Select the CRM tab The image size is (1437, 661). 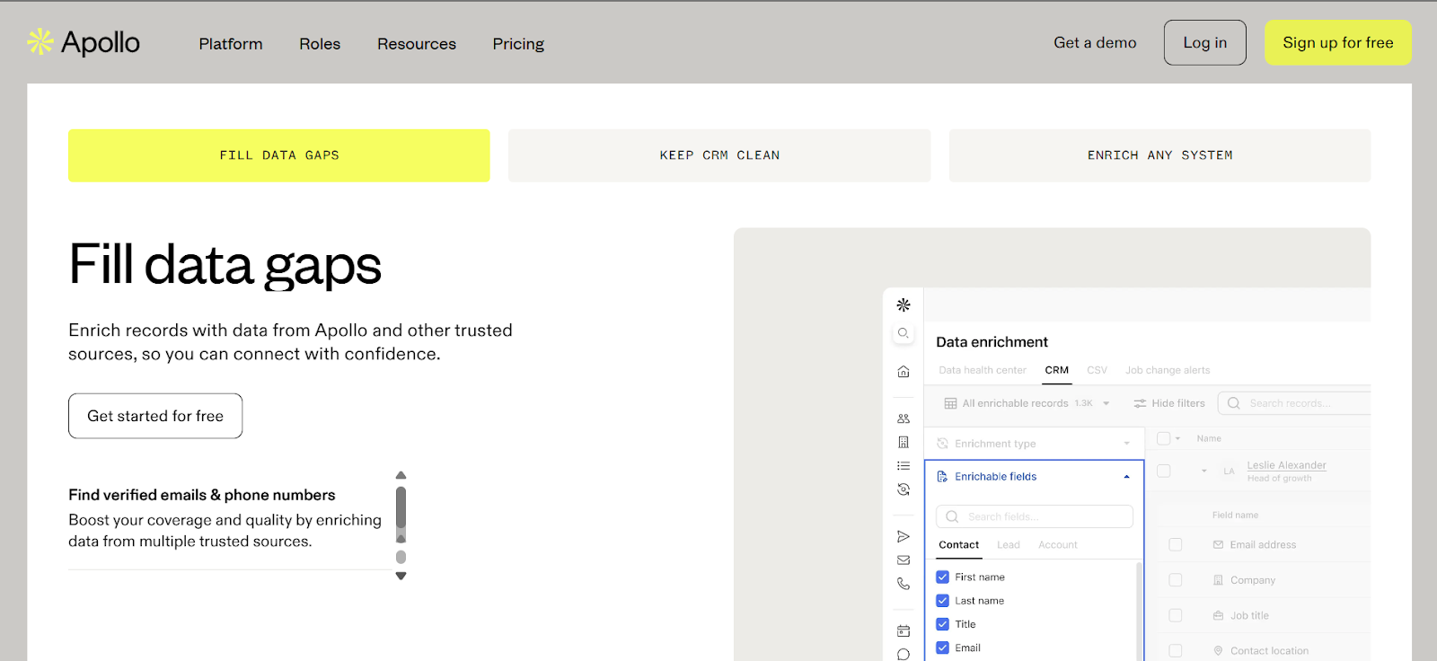[x=1057, y=370]
